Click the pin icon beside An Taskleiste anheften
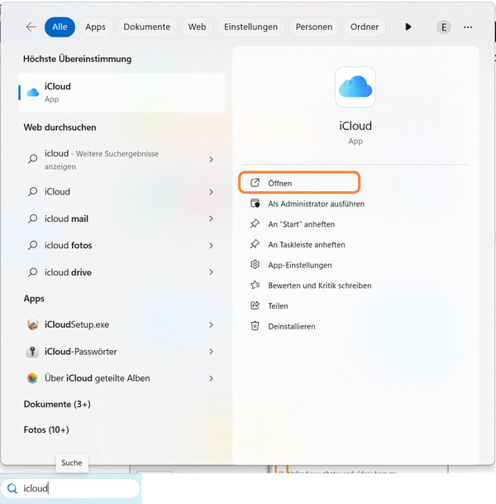The image size is (496, 504). click(255, 244)
